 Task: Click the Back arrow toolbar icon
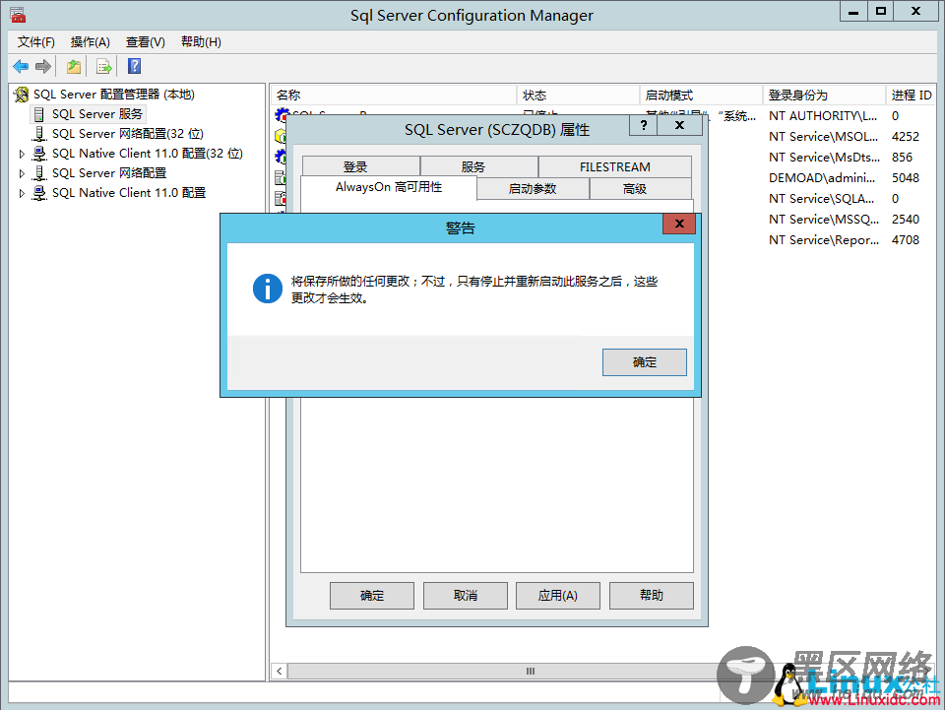[x=21, y=66]
